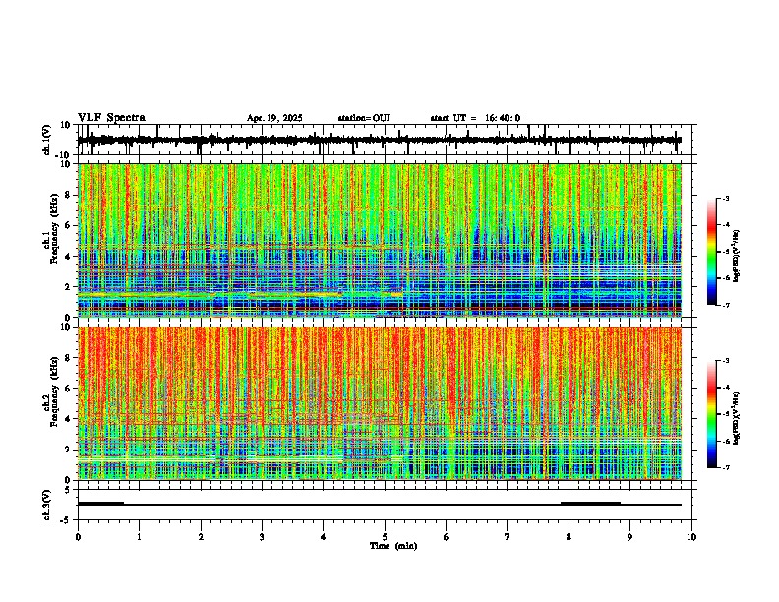Click the time axis tick label '2'
Image resolution: width=779 pixels, height=602 pixels.
[201, 537]
